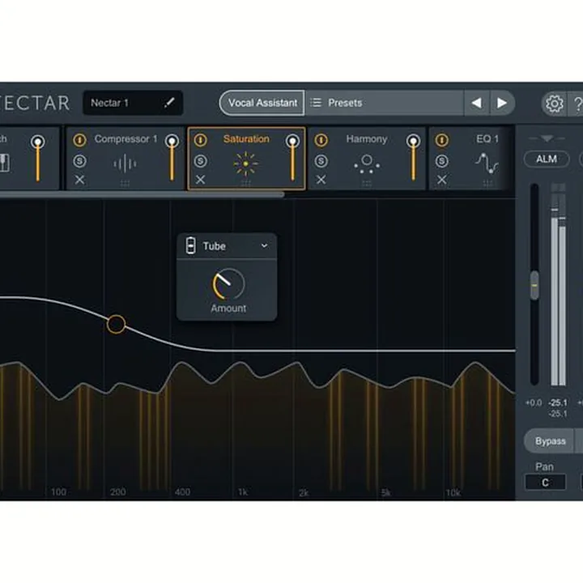Click the 10k frequency label
Screen dimensions: 583x583
click(x=453, y=492)
